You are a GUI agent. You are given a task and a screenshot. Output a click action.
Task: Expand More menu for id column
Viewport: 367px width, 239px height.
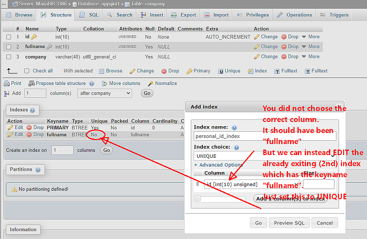311,37
